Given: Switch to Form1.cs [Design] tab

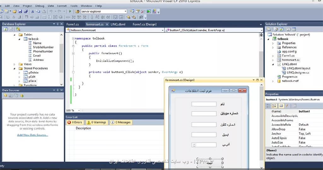Looking at the screenshot, I should 144,24.
